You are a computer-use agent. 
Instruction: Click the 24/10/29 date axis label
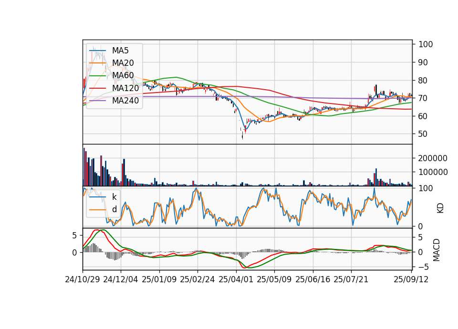83,279
